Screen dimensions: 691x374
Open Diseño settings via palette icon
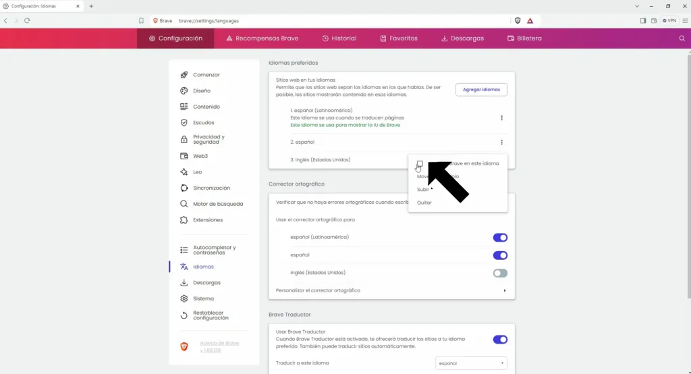coord(195,90)
